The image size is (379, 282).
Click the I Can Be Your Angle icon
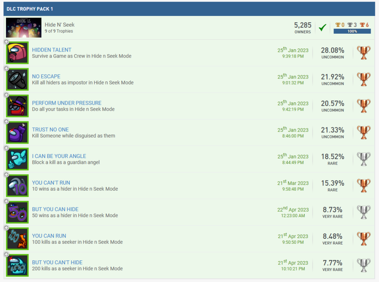click(x=18, y=159)
